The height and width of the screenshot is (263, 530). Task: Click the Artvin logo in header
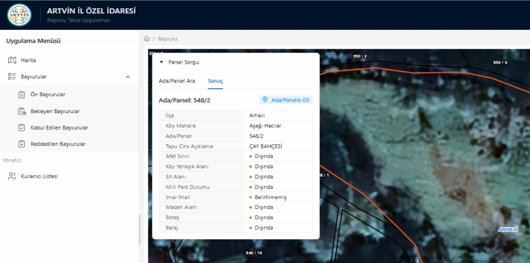coord(19,15)
